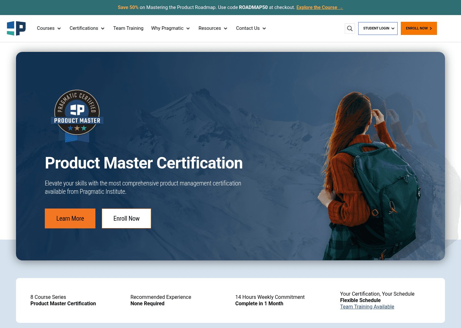Expand the Why Pragmatic dropdown
The width and height of the screenshot is (461, 328).
coord(170,28)
